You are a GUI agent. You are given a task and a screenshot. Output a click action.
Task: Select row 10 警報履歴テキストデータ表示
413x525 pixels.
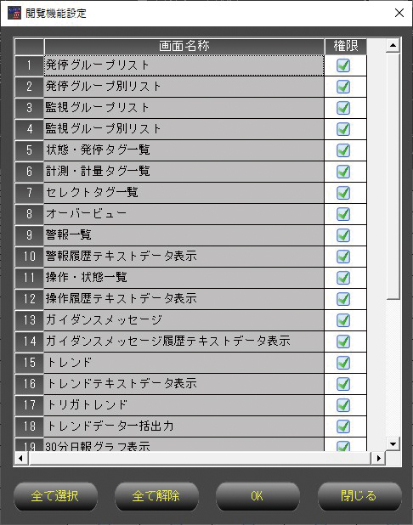184,257
